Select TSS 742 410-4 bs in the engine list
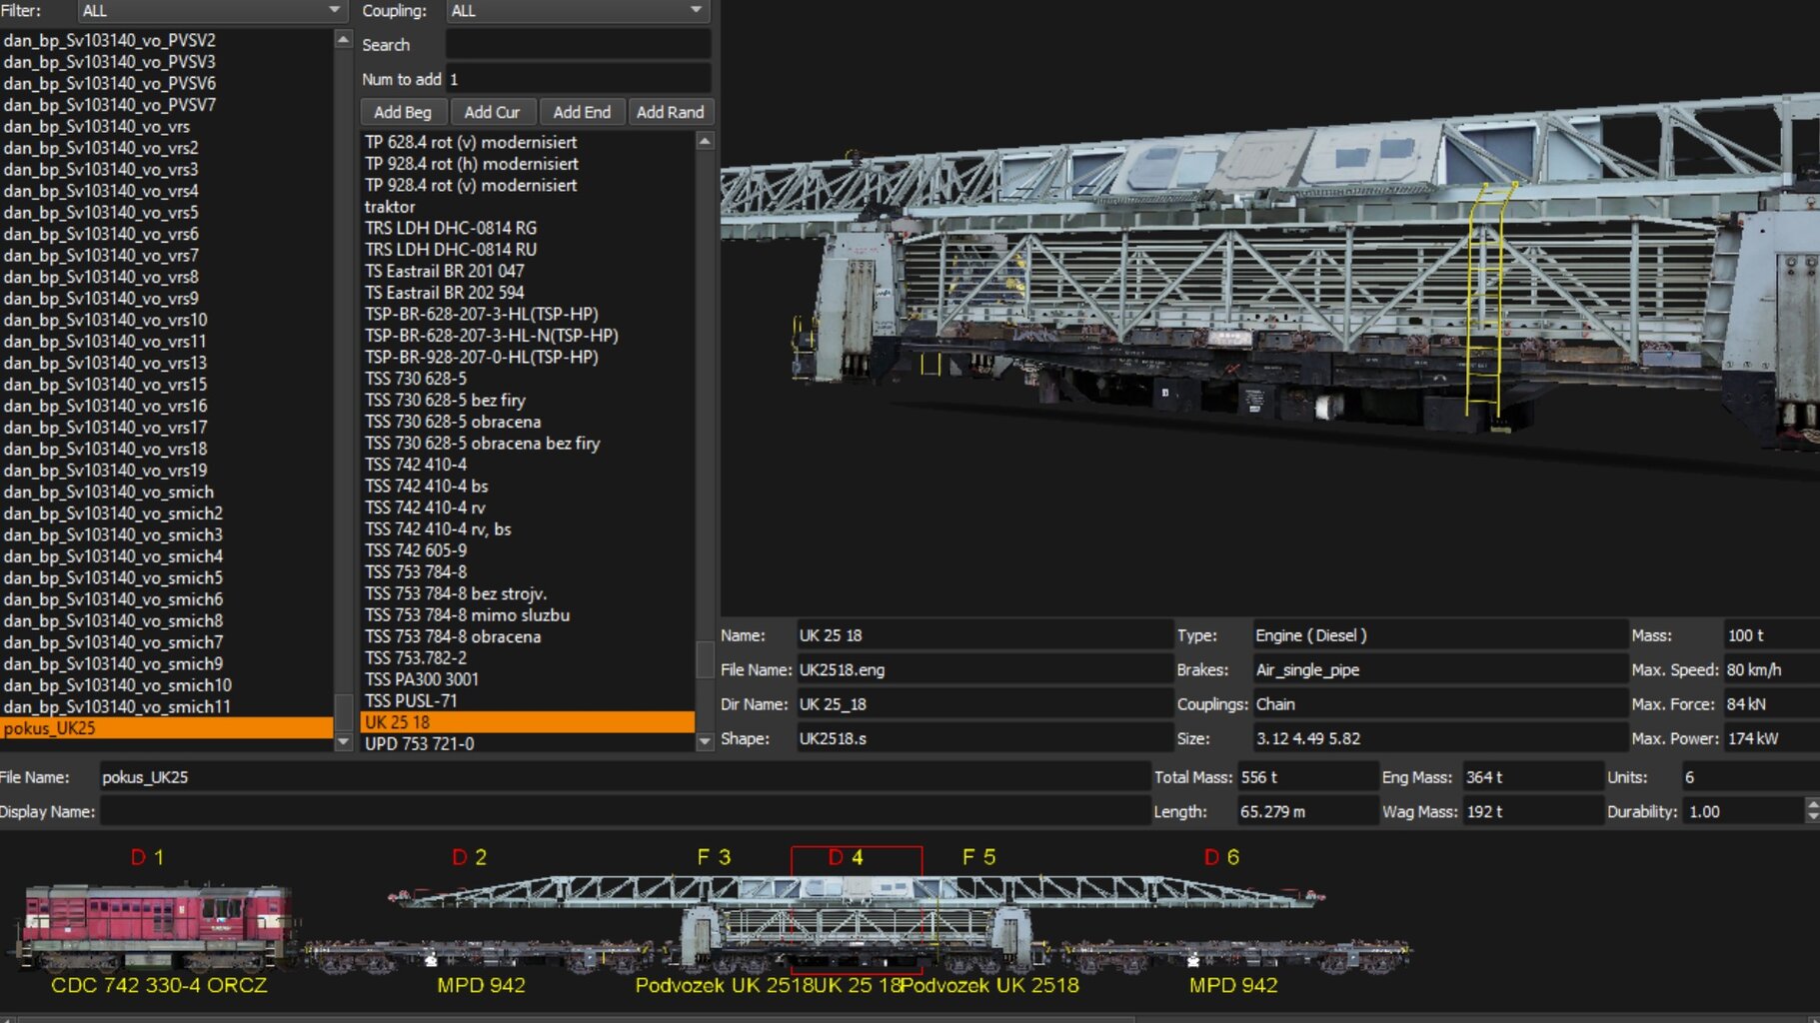 [x=427, y=486]
